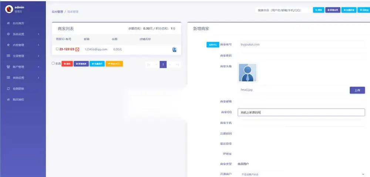Viewport: 370px width, 177px height.
Task: Click the user icon in 23-123123 row
Action: pos(174,50)
